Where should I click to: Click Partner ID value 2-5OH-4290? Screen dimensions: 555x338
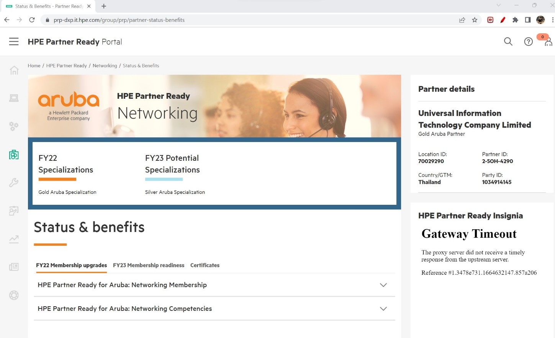(x=498, y=161)
